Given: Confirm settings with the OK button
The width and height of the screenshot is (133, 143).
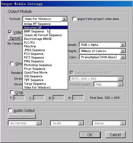Looking at the screenshot, I should pos(90,135).
